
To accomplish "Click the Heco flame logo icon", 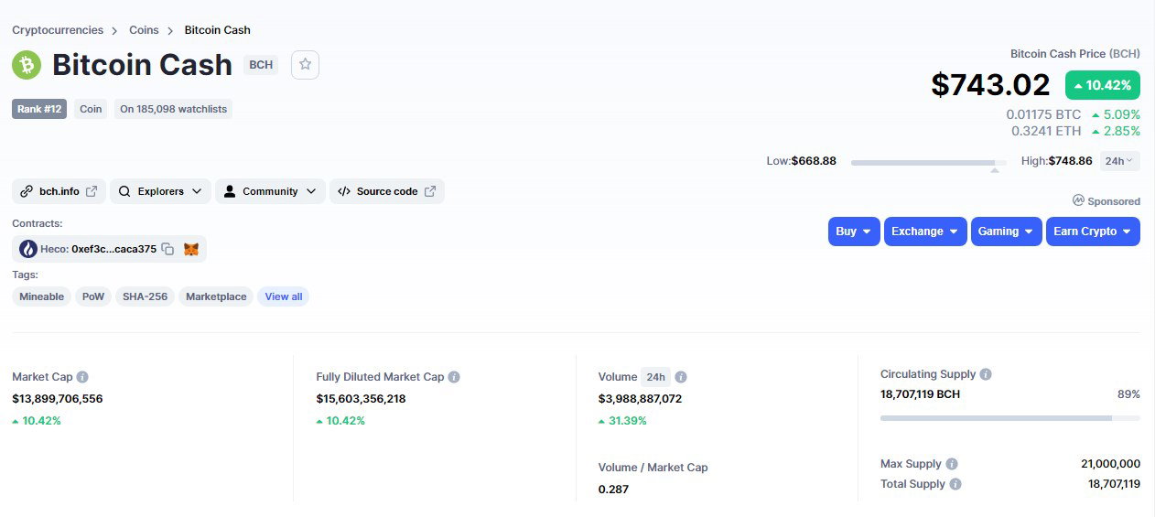I will (x=28, y=249).
